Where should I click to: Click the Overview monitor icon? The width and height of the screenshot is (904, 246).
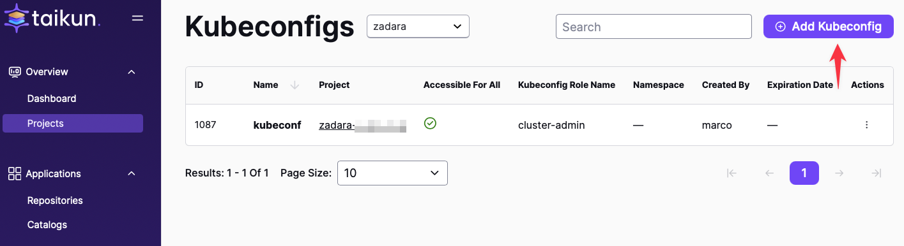pyautogui.click(x=15, y=72)
